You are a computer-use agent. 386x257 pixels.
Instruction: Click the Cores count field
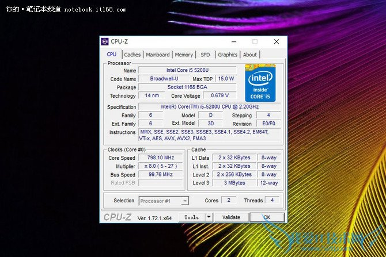(x=229, y=200)
